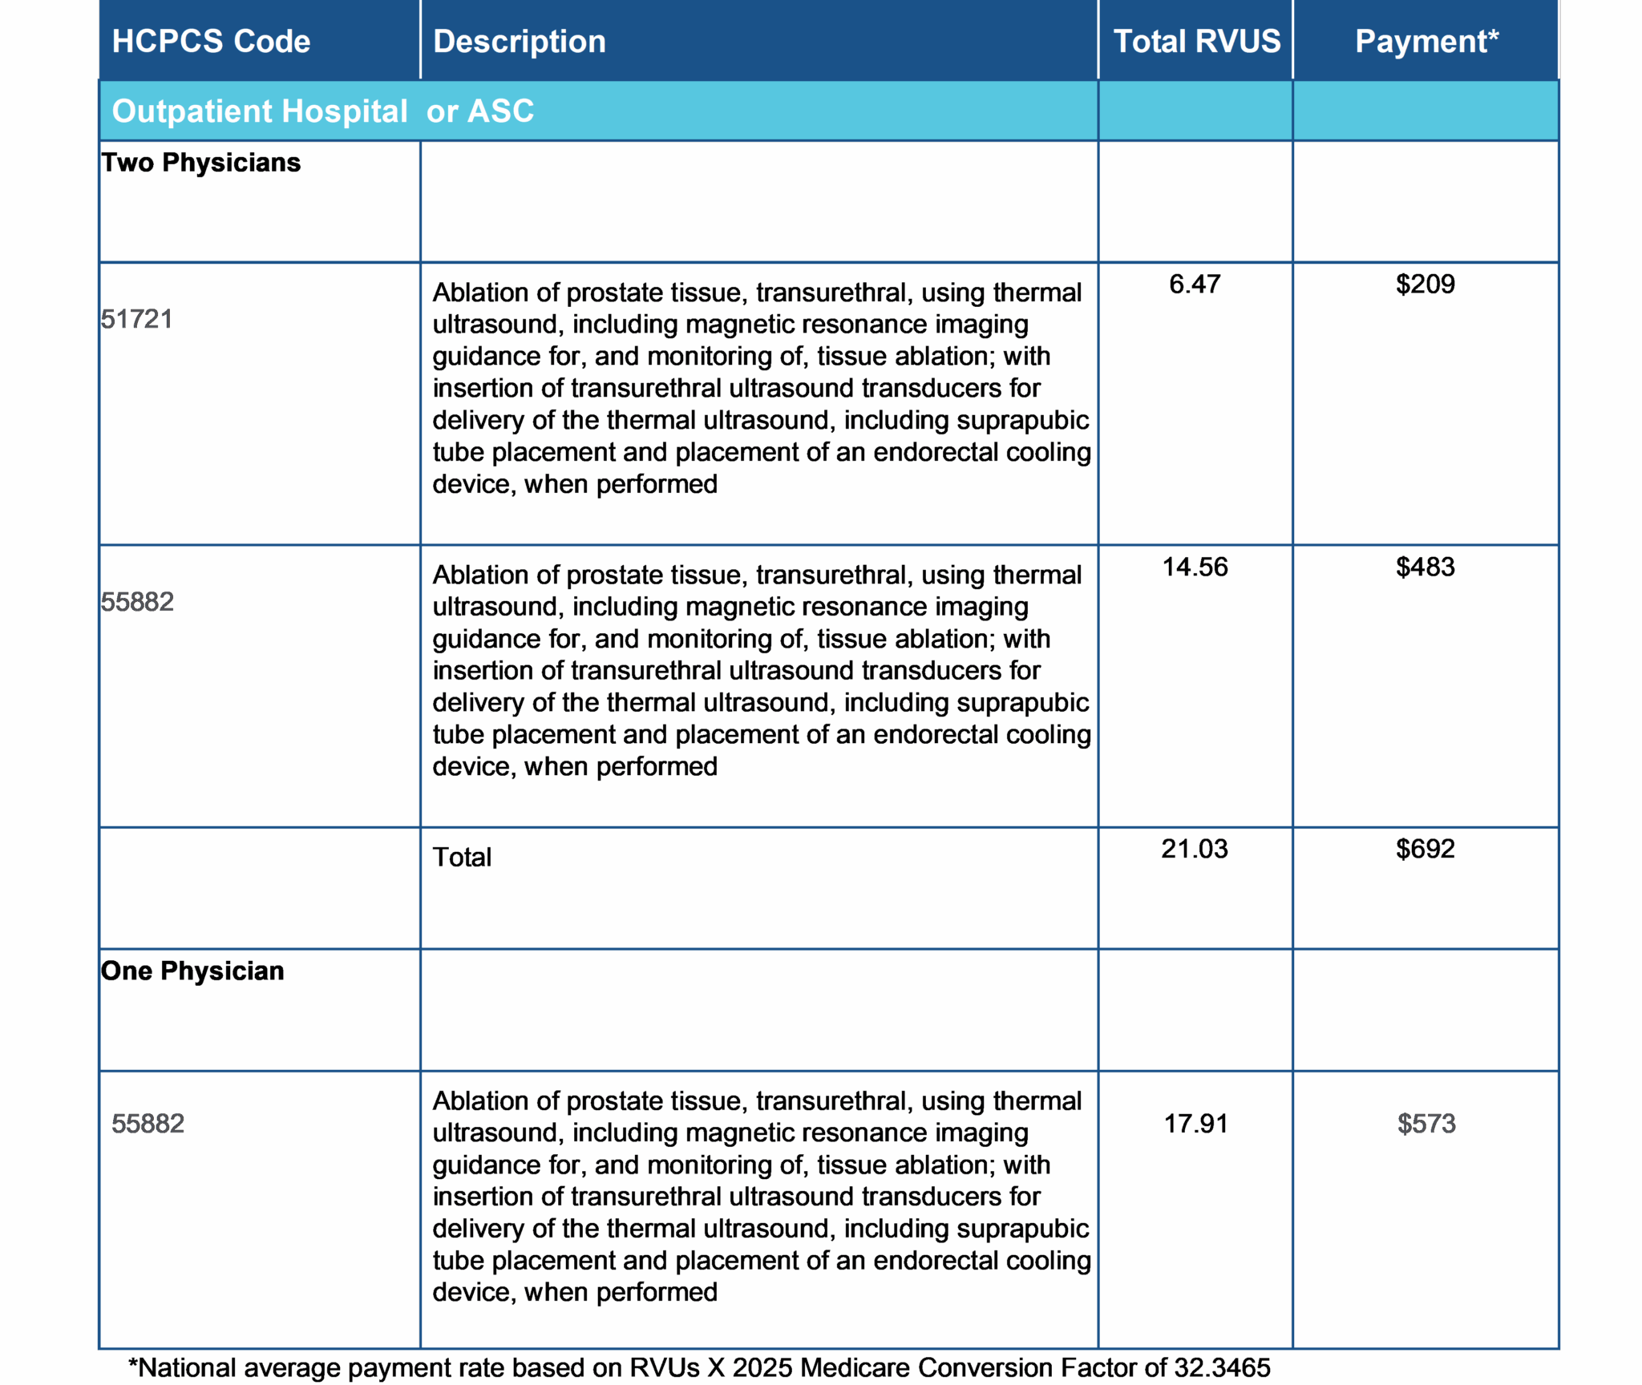Screen dimensions: 1642x1385
Task: Click the HCPCS Code column header
Action: [211, 42]
